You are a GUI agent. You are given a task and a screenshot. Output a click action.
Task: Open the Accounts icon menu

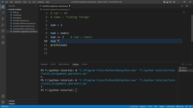point(3,96)
